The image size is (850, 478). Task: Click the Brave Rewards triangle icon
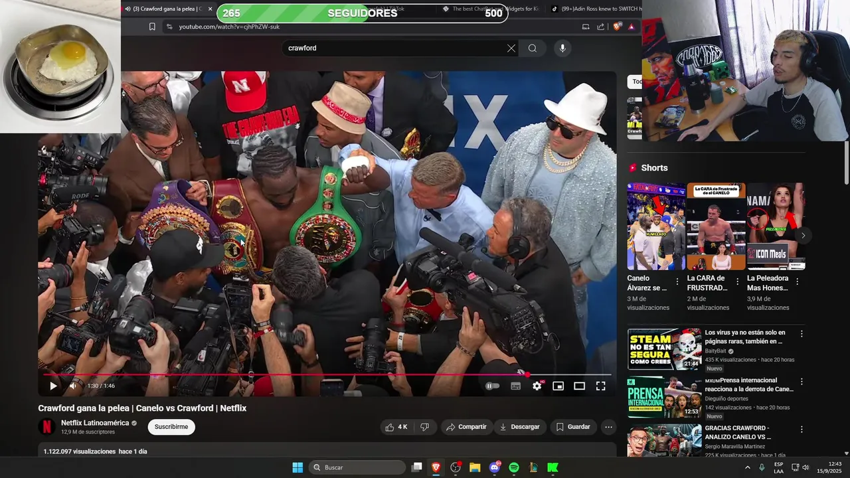click(x=632, y=27)
